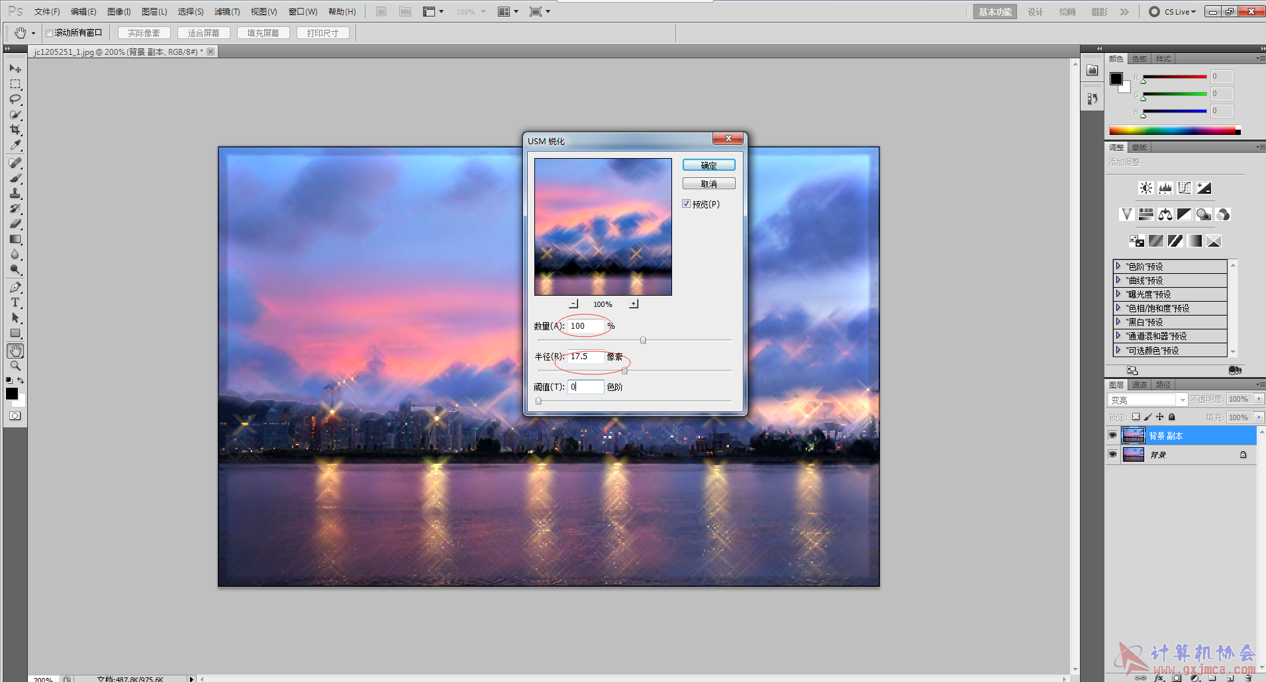Open the 滤镜(T) menu
This screenshot has width=1266, height=682.
click(x=226, y=12)
